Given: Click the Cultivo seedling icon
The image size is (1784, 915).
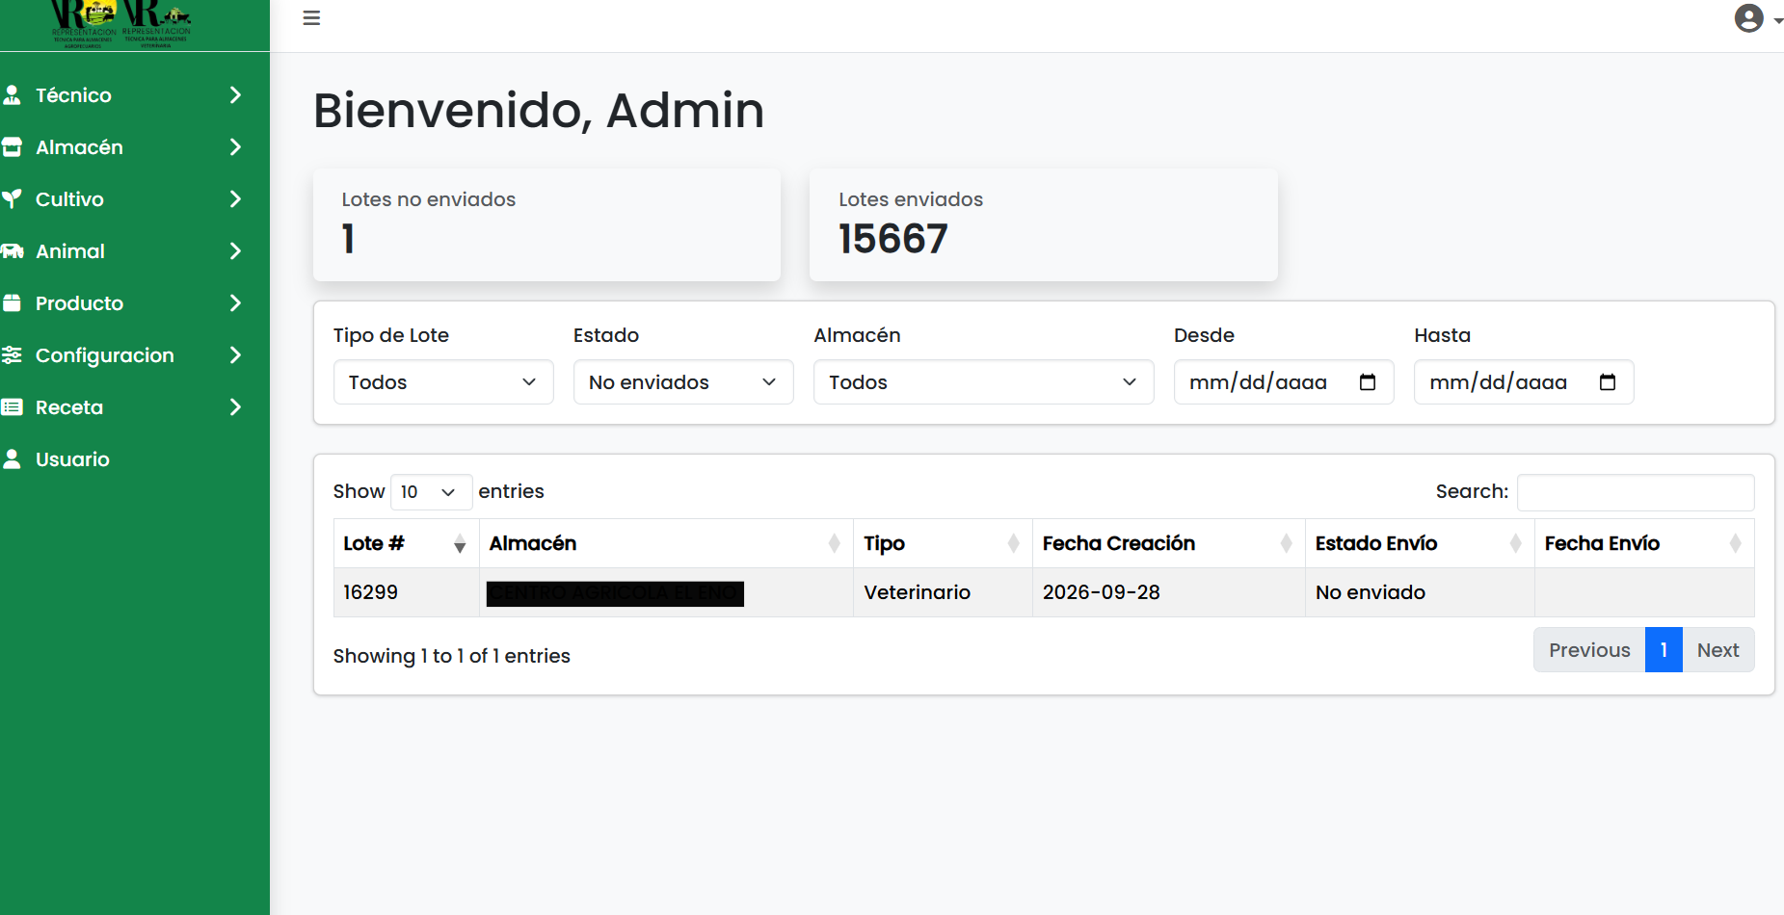Looking at the screenshot, I should point(12,199).
